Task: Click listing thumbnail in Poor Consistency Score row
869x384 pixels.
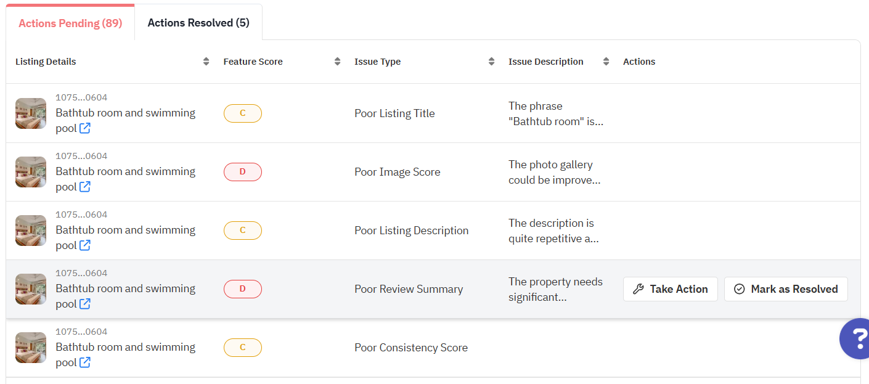Action: pos(31,348)
